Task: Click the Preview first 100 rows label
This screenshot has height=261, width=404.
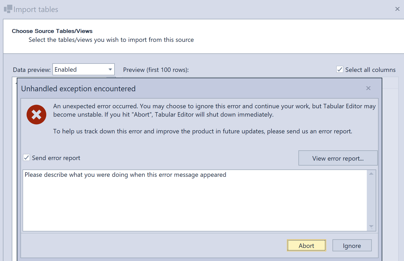Action: 156,70
